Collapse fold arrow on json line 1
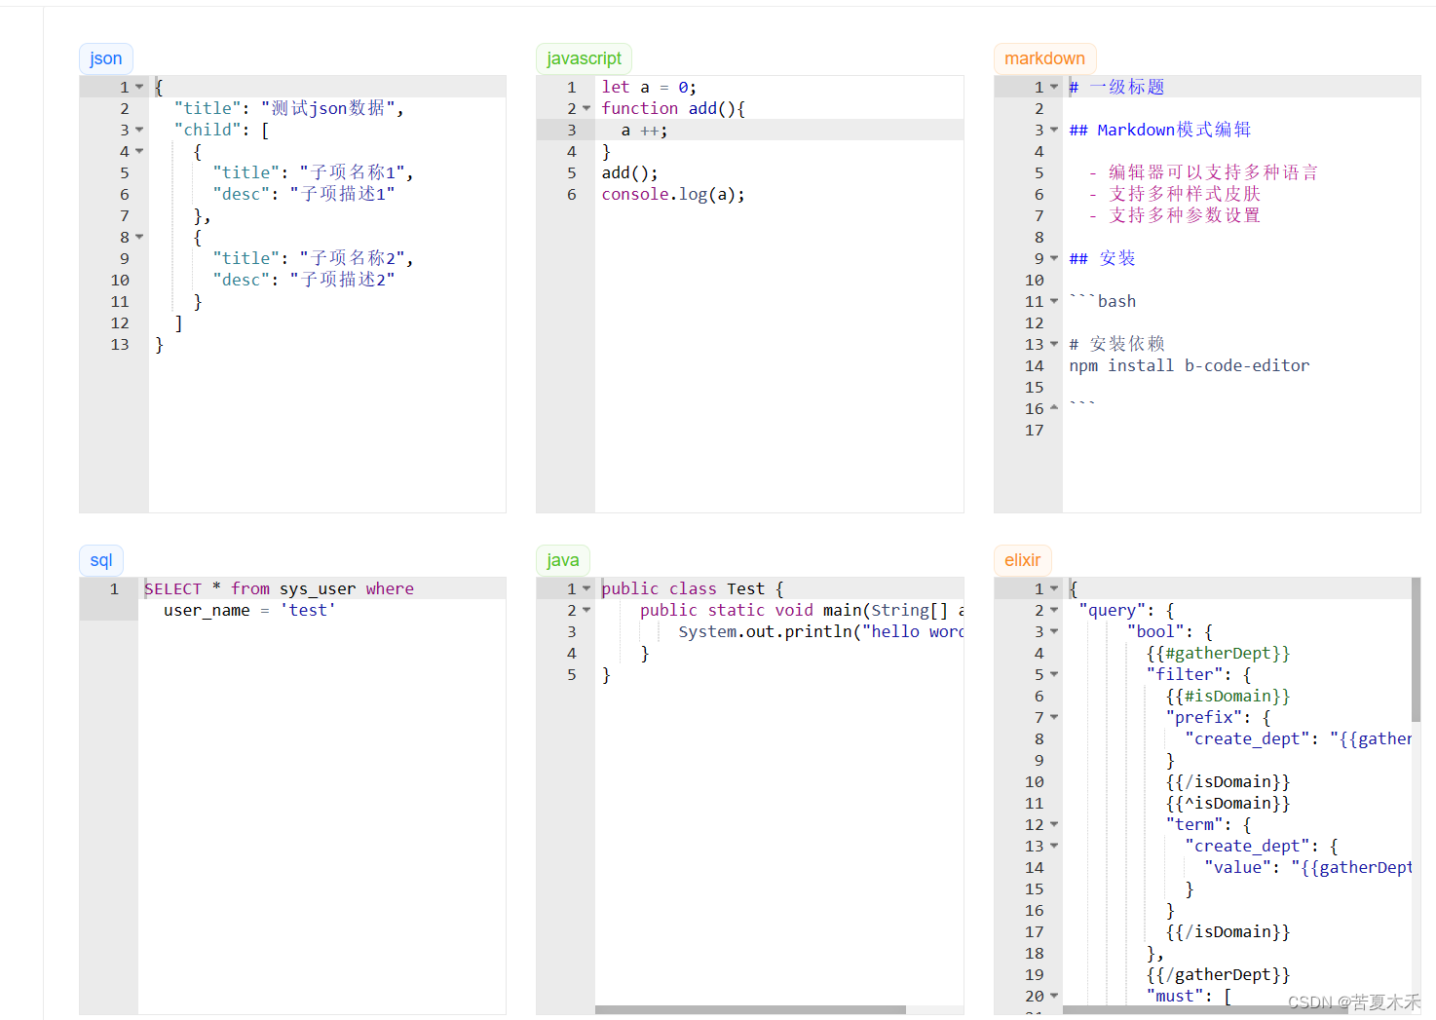Screen dimensions: 1436x1020 coord(139,87)
